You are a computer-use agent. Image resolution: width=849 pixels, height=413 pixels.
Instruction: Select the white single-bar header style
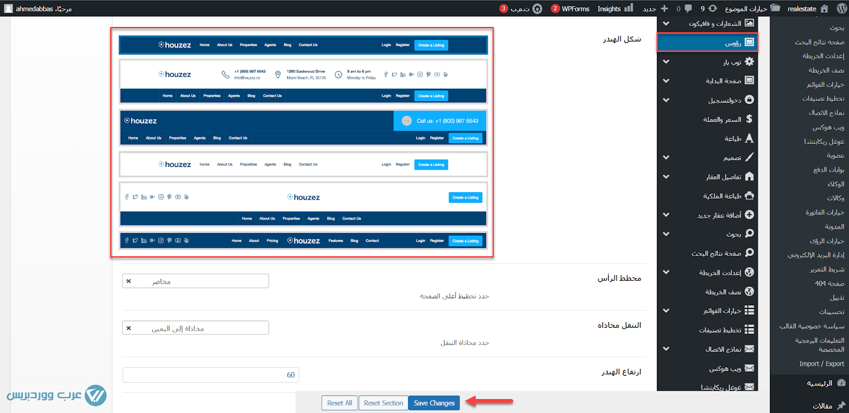[304, 165]
